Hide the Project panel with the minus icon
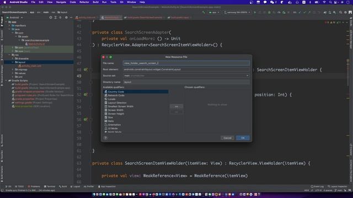353x198 pixels. (x=71, y=17)
